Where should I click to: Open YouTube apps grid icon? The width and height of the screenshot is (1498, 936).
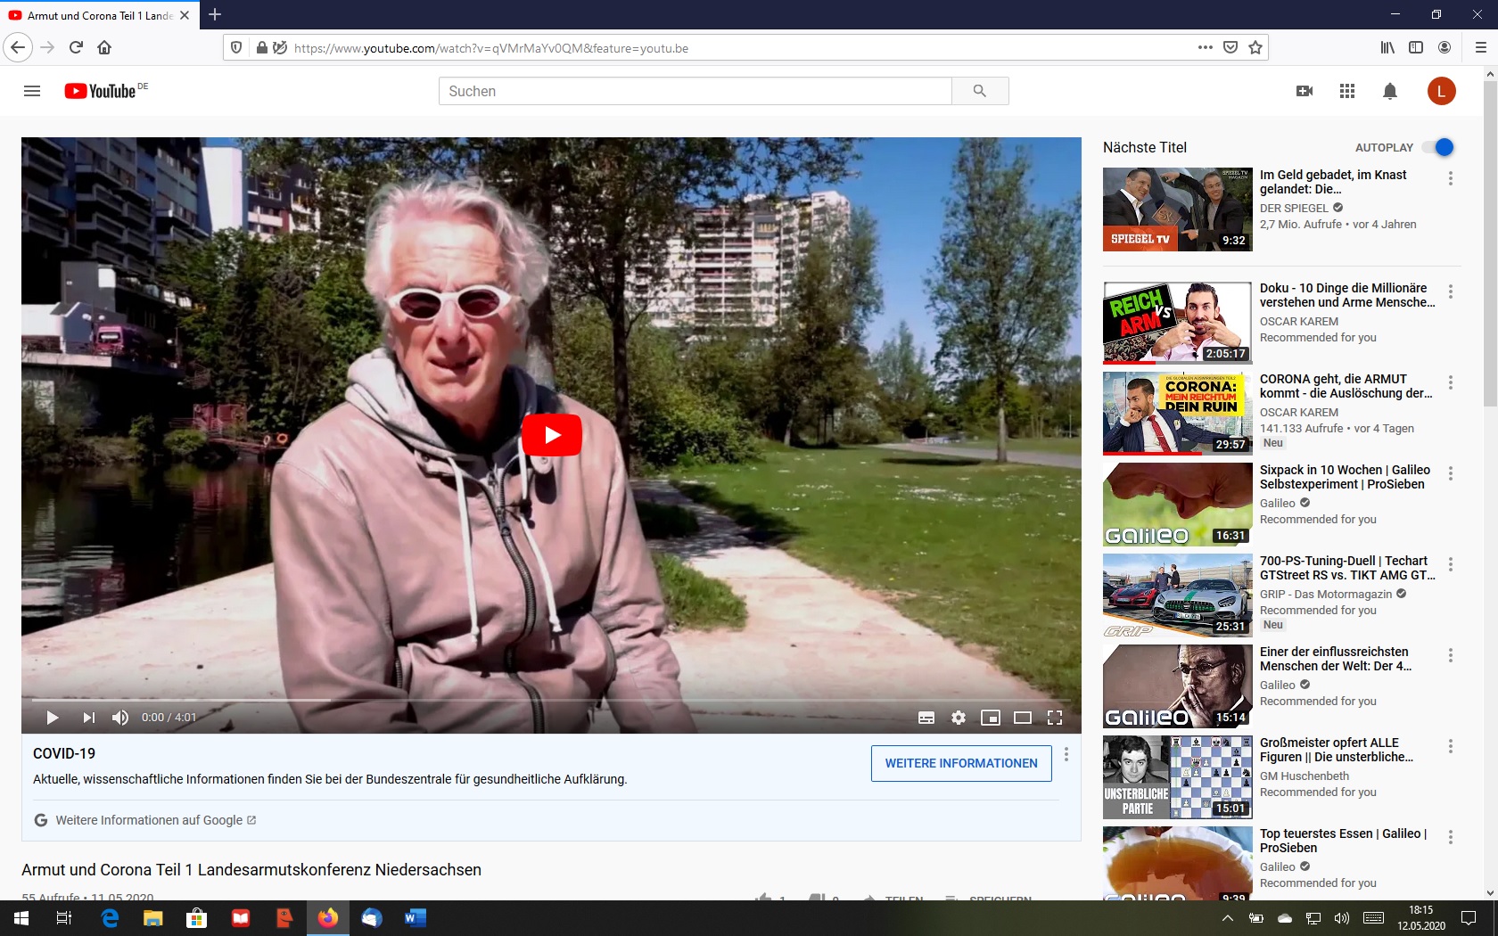(1346, 91)
